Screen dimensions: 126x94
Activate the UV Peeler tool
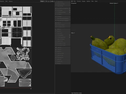(x=63, y=16)
